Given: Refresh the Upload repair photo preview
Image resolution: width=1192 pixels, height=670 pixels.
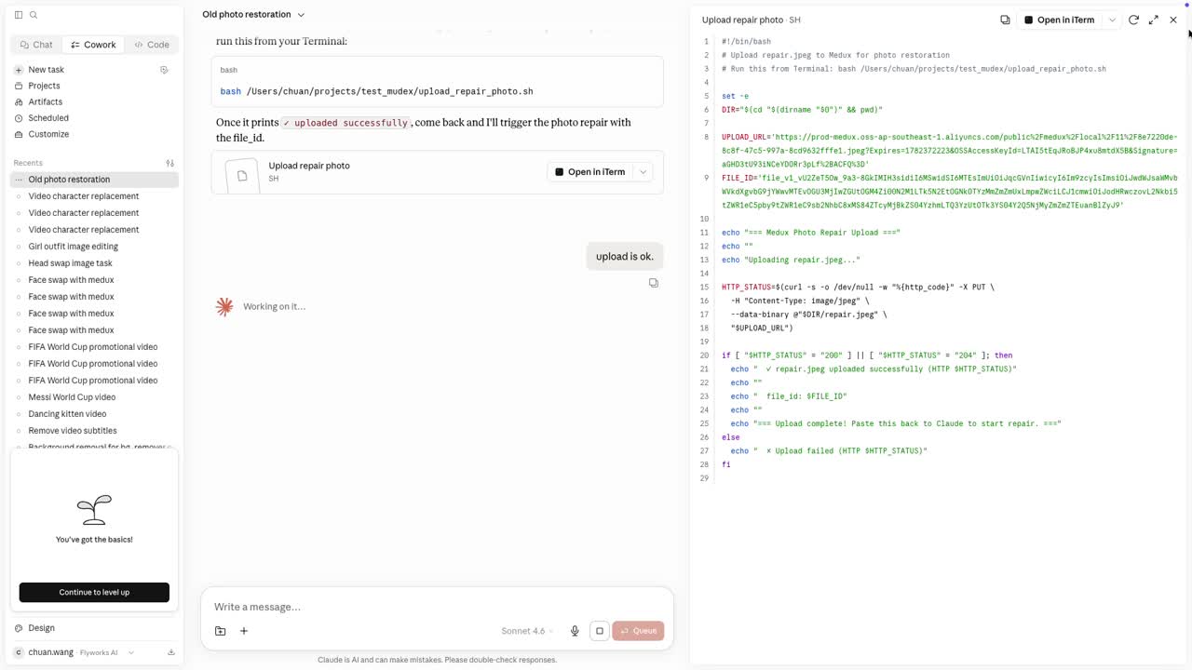Looking at the screenshot, I should [x=1133, y=20].
